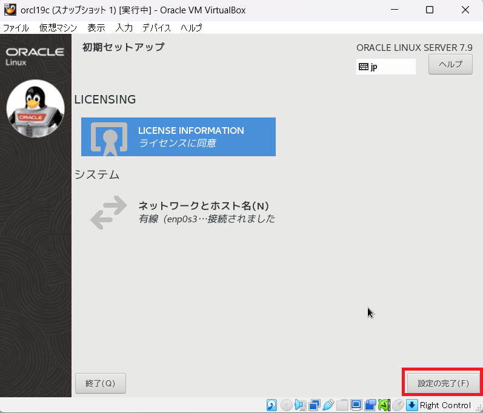Click the network adapter status icon
This screenshot has height=413, width=483.
click(x=315, y=405)
